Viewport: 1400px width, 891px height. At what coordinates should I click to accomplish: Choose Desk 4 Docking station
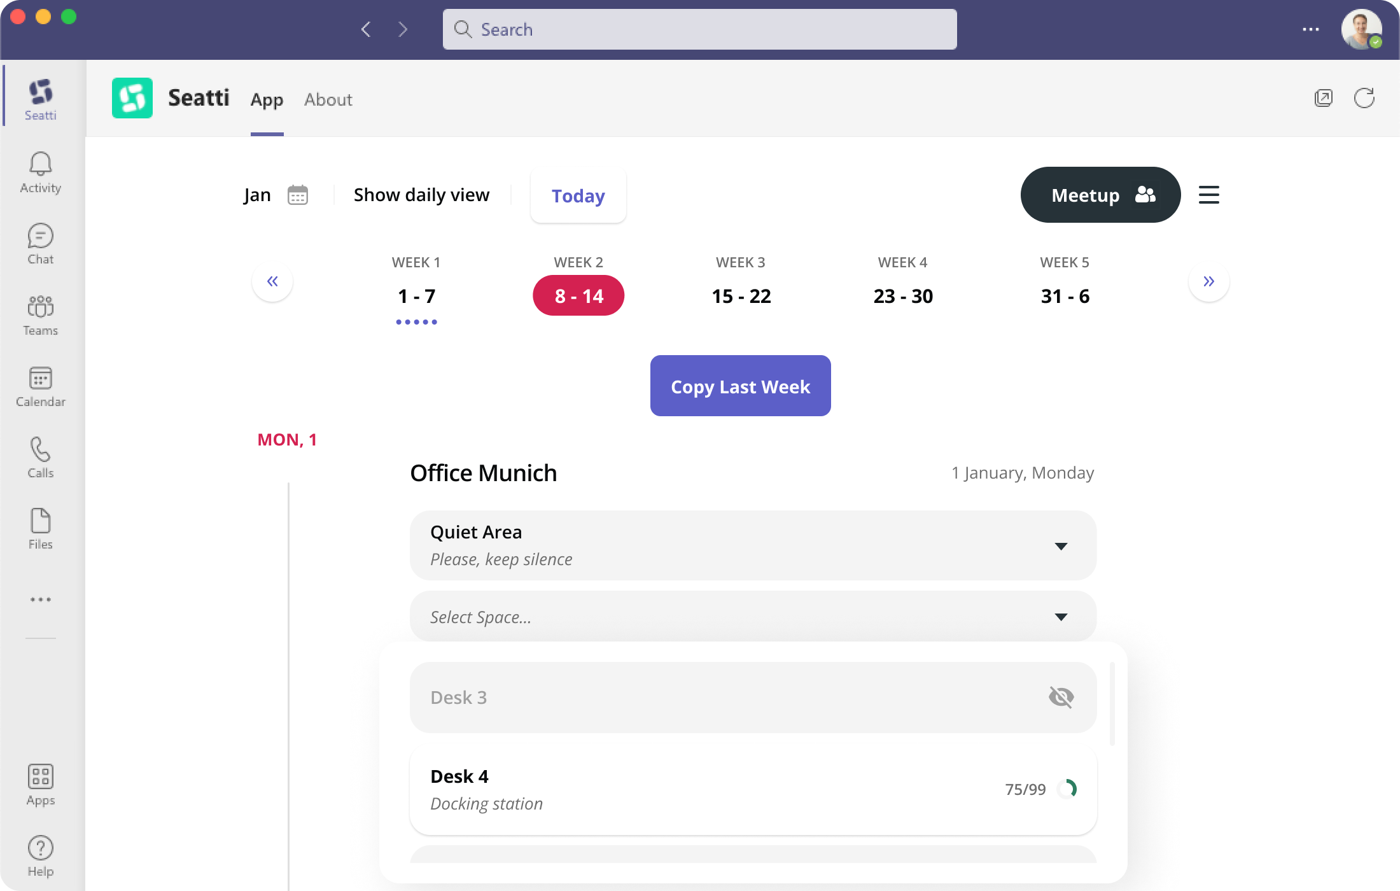coord(753,790)
